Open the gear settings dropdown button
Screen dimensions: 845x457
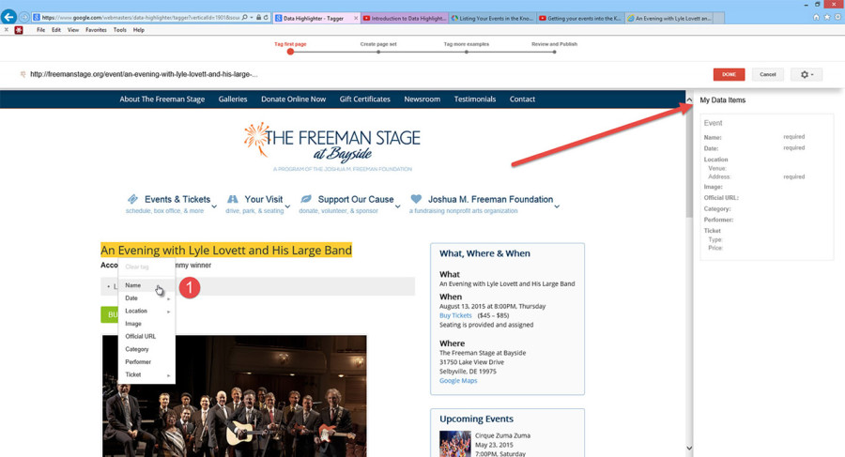(807, 74)
